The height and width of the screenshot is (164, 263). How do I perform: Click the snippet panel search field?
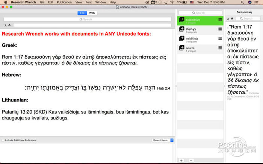click(x=248, y=19)
